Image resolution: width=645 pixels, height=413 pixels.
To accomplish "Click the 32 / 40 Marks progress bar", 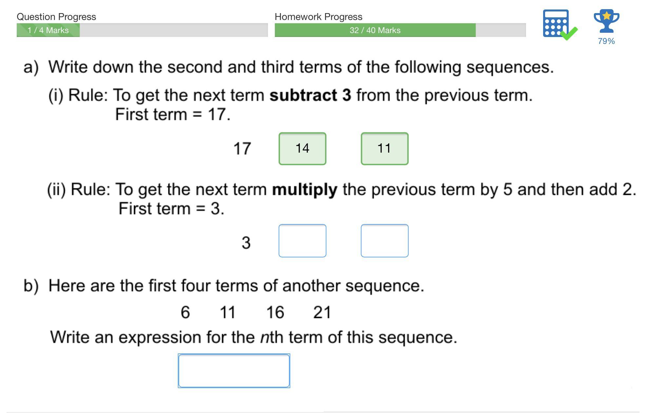I will point(400,30).
